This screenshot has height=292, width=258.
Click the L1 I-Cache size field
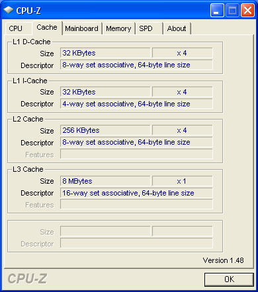[105, 92]
